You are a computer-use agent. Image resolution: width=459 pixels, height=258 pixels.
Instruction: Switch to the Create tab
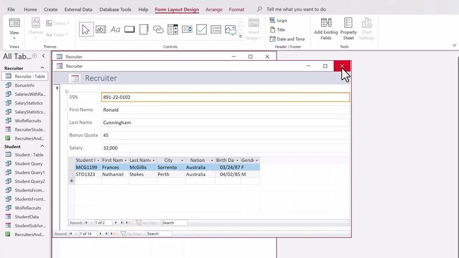(x=50, y=9)
